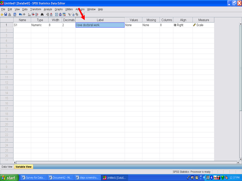Switch to the Data View tab

click(7, 167)
